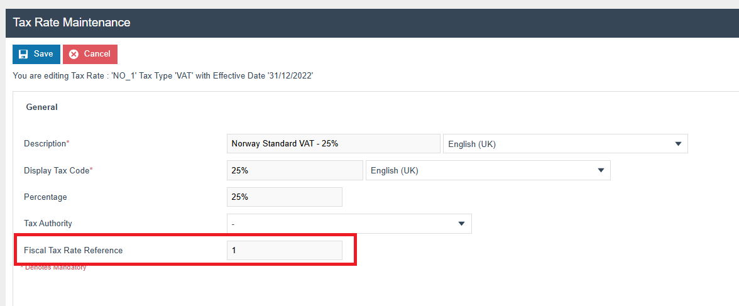Focus the Description field with Norway Standard VAT
The height and width of the screenshot is (306, 739).
(x=333, y=144)
